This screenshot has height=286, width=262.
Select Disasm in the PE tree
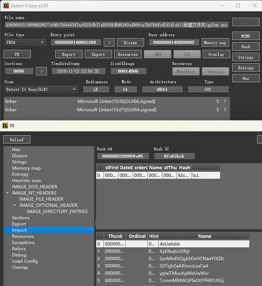[20, 155]
